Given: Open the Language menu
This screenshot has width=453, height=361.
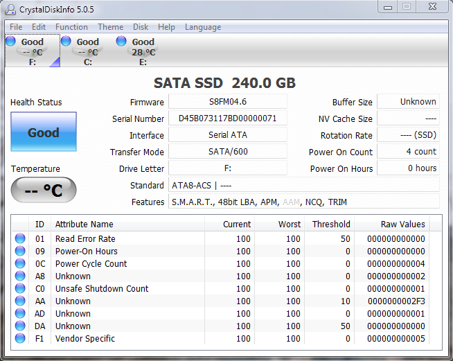Looking at the screenshot, I should tap(203, 27).
